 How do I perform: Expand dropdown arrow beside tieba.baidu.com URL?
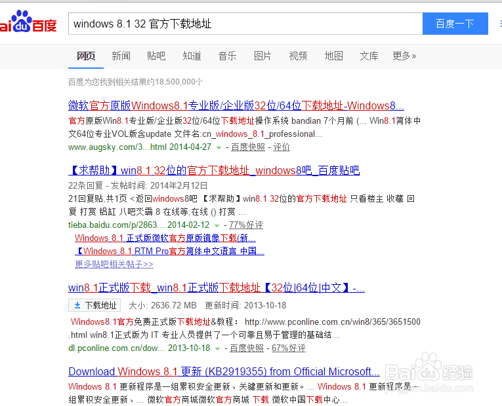tap(217, 225)
